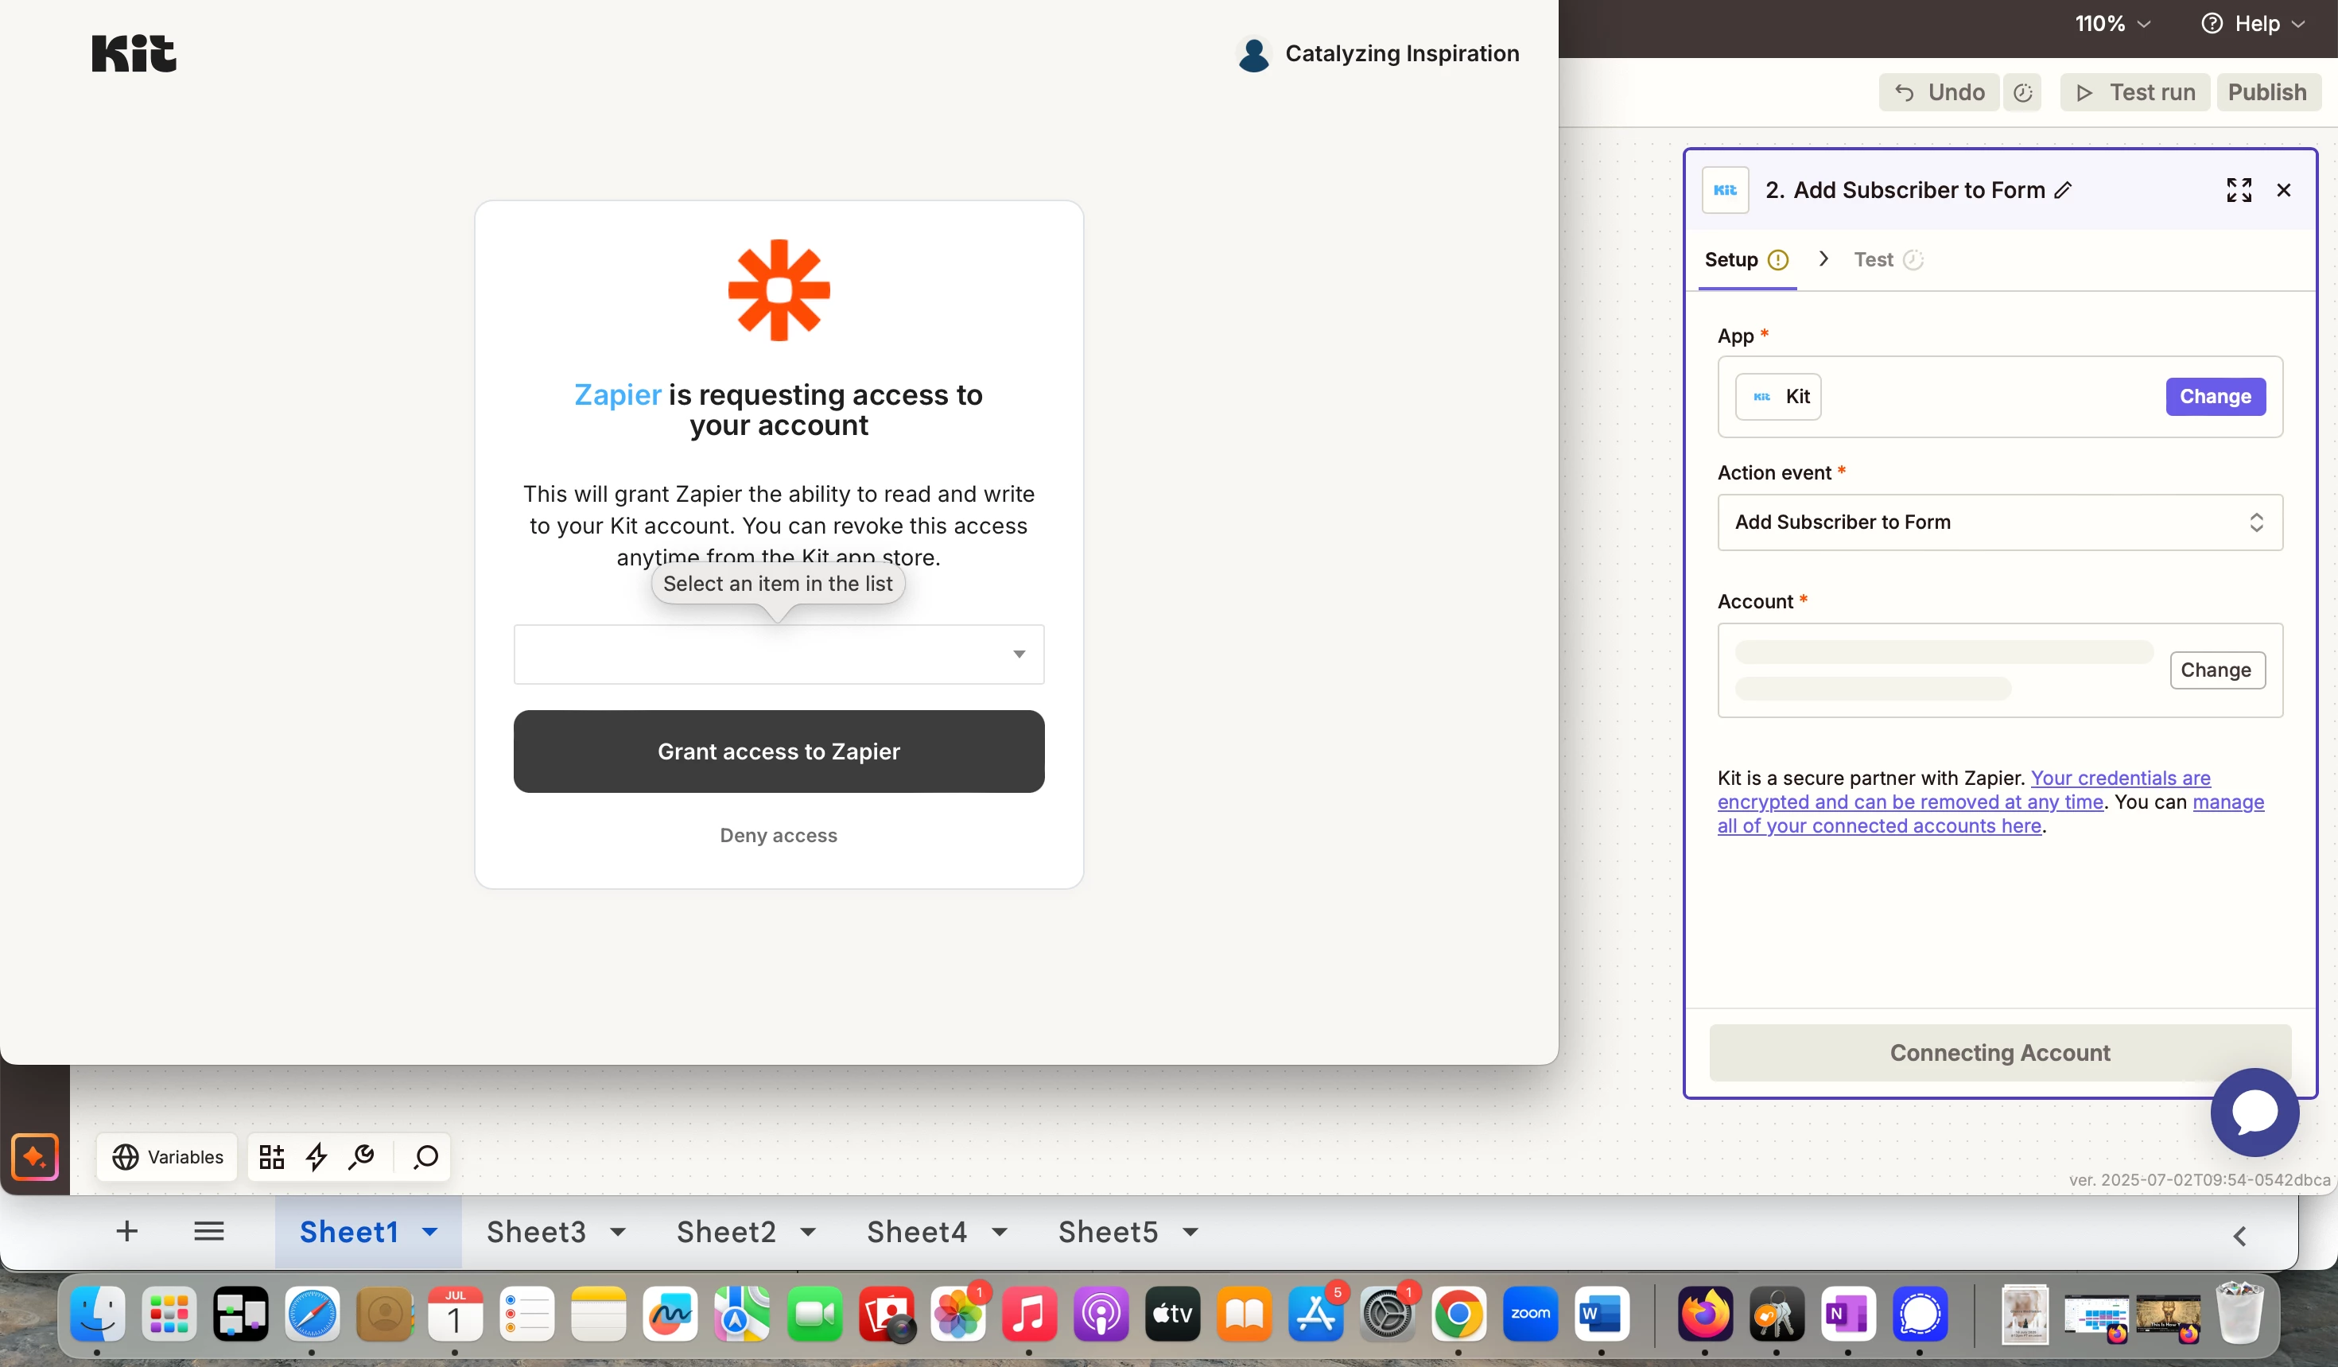Open the all sheets list icon
This screenshot has width=2338, height=1367.
[x=208, y=1230]
